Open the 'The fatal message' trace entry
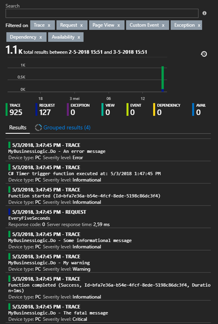The image size is (218, 324). [108, 313]
